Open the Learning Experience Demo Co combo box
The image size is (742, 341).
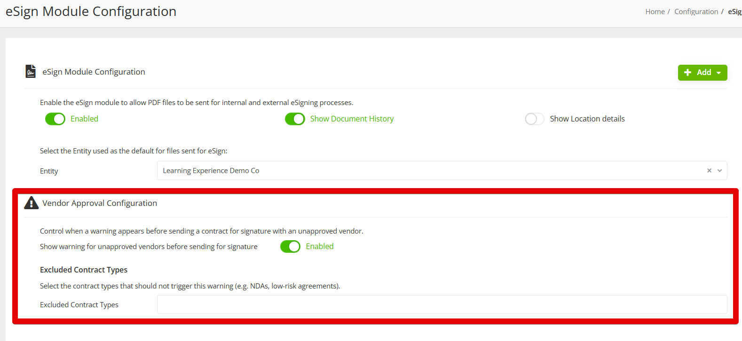pos(423,171)
